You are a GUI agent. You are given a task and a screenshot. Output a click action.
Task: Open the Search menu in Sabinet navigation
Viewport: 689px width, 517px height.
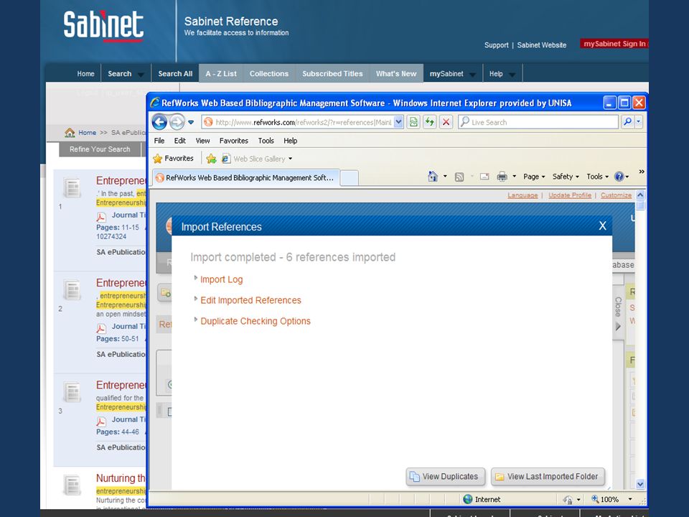[x=126, y=74]
